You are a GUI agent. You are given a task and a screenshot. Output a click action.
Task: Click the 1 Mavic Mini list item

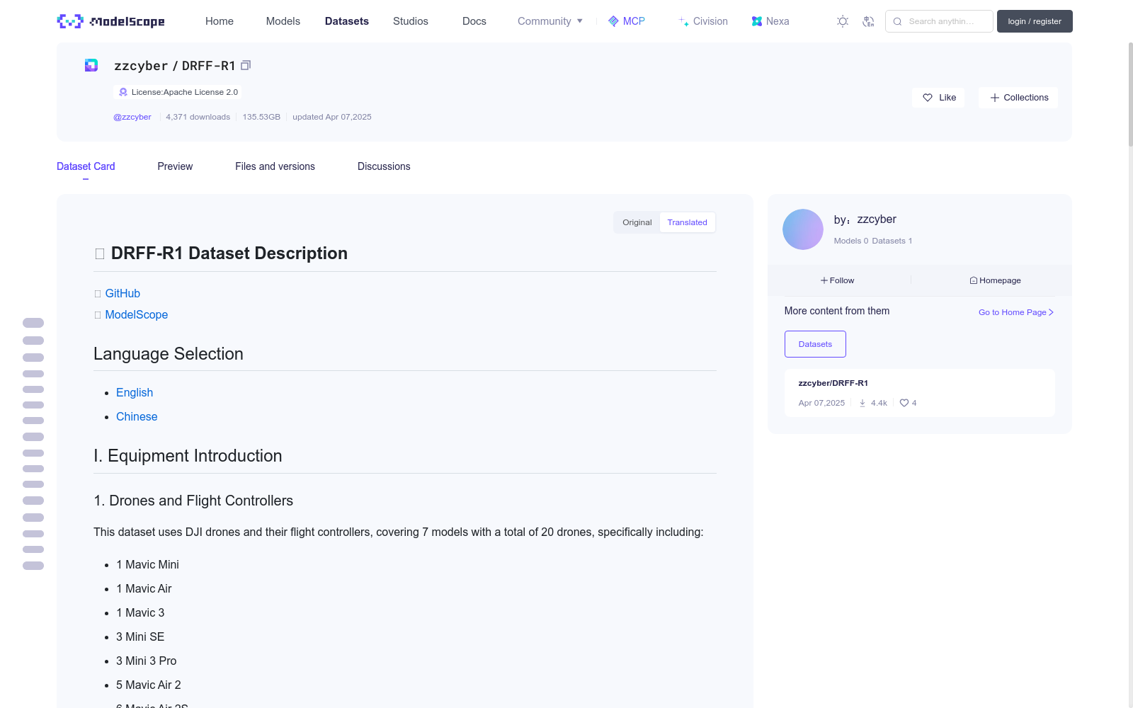tap(147, 564)
